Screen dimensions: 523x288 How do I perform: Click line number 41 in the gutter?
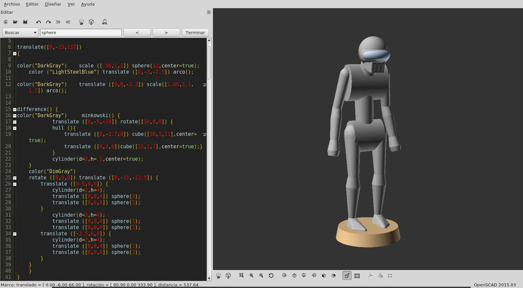click(x=8, y=277)
